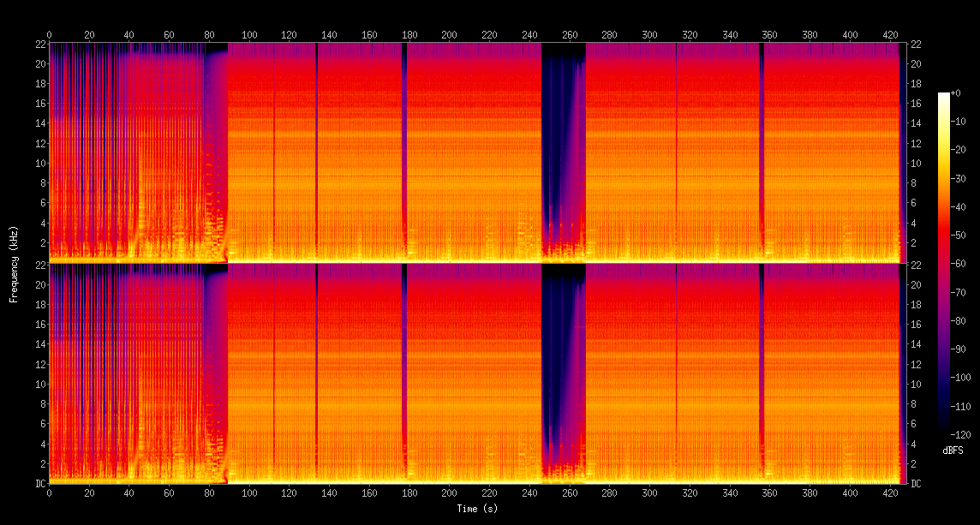Screen dimensions: 980x525
Task: Pick the -60 label on the dBFS scale
Action: click(958, 264)
